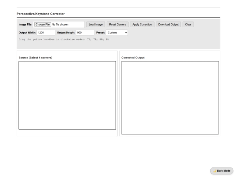Click the Load Image button

[96, 25]
